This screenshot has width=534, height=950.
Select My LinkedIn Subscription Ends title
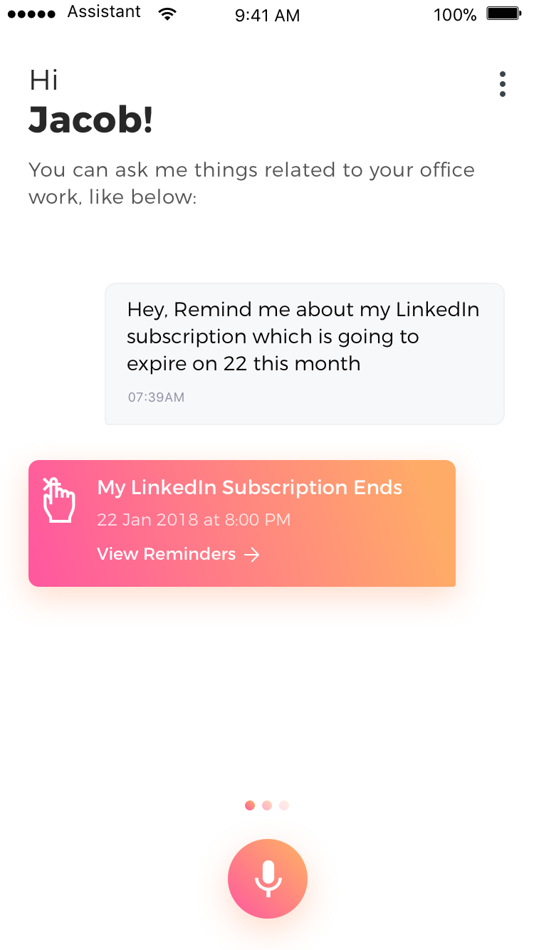pyautogui.click(x=250, y=488)
